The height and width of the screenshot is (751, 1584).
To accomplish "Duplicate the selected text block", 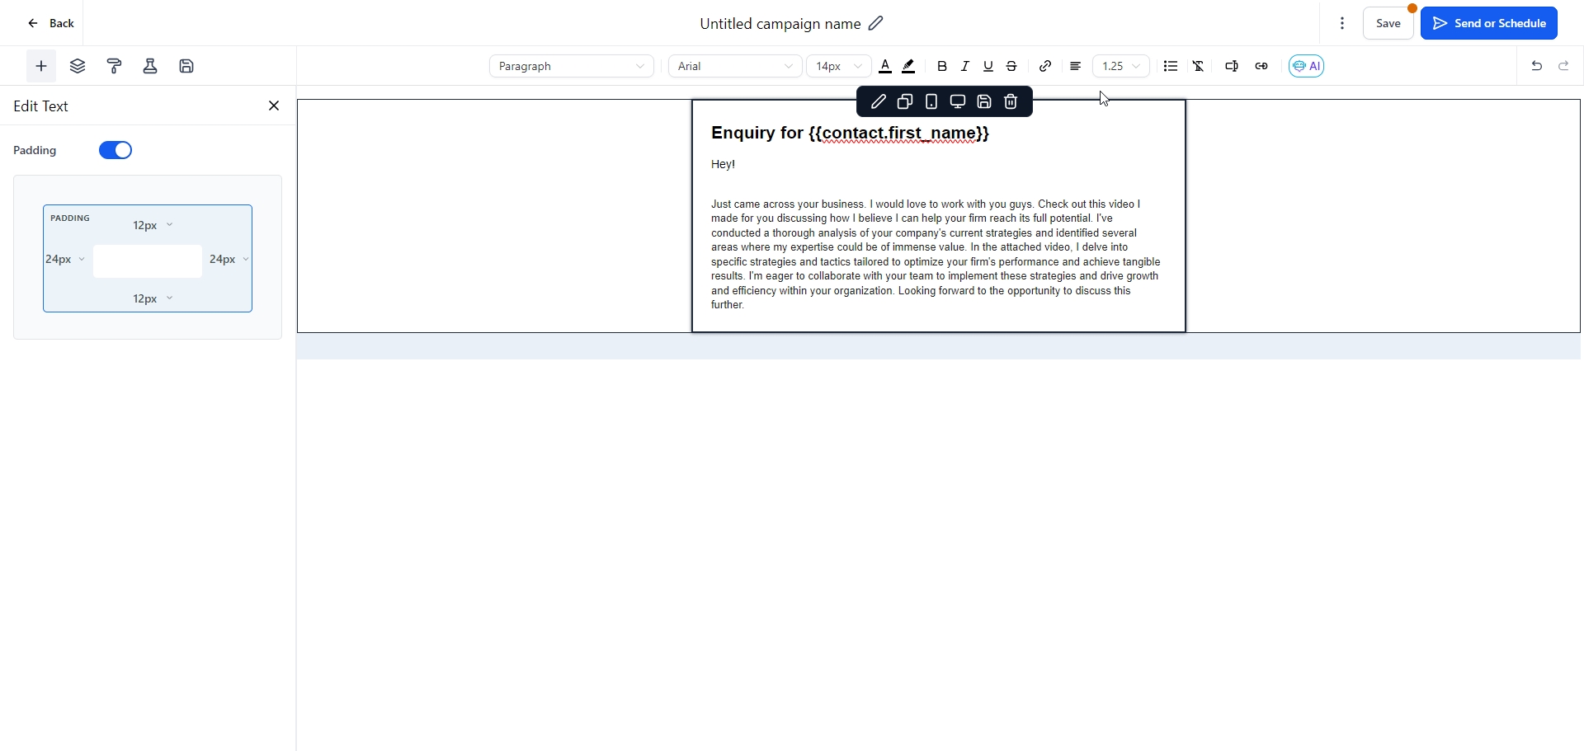I will tap(905, 102).
